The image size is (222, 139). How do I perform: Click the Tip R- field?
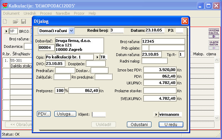tap(182, 54)
